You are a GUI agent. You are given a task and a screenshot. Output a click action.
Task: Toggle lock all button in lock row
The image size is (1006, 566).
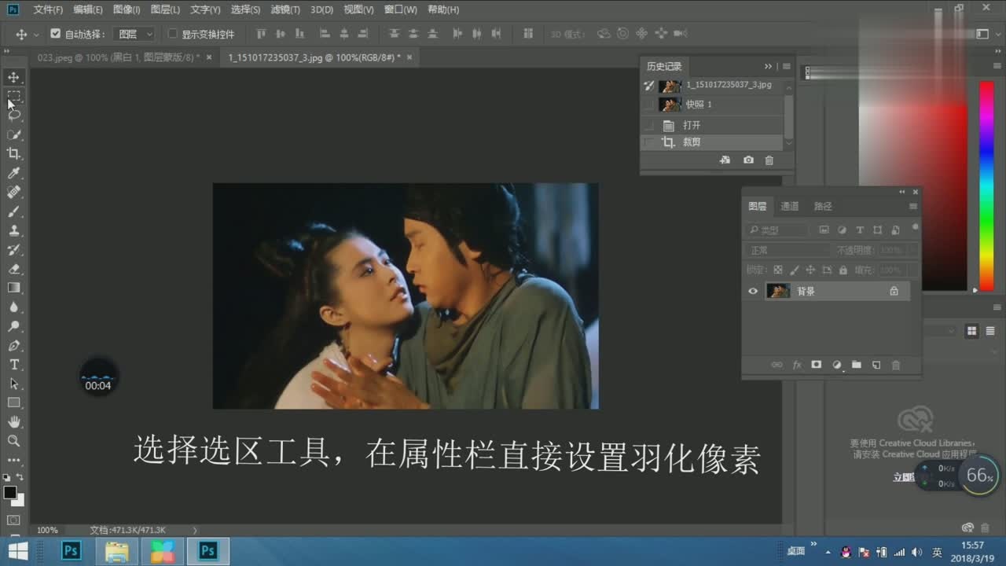843,270
